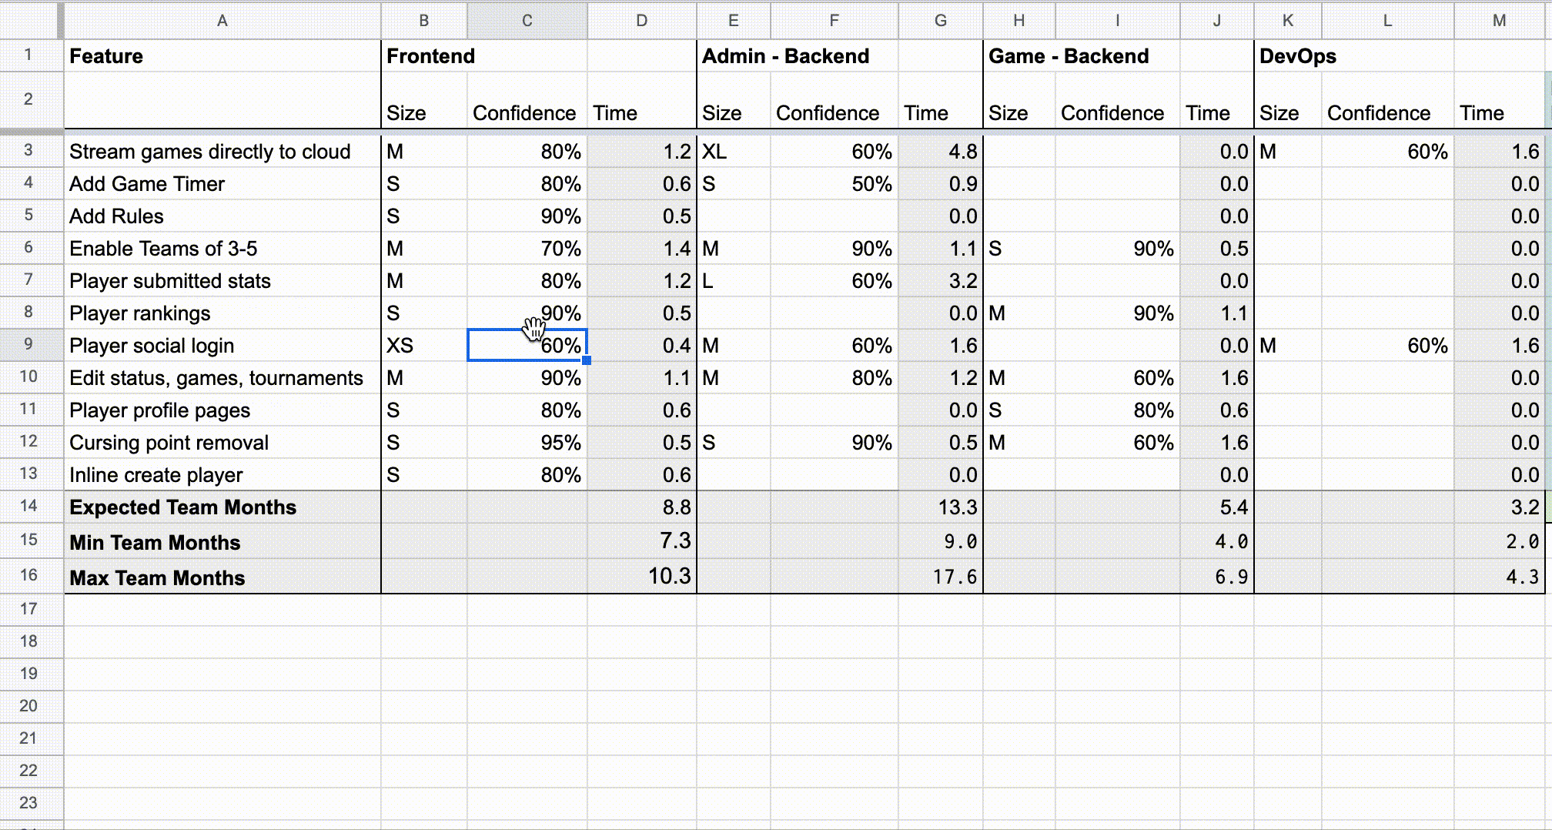Viewport: 1552px width, 830px height.
Task: Click the XL size cell for Stream games
Action: [x=733, y=152]
